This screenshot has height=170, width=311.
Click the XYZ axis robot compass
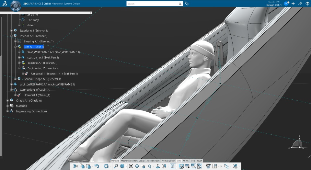coord(299,143)
